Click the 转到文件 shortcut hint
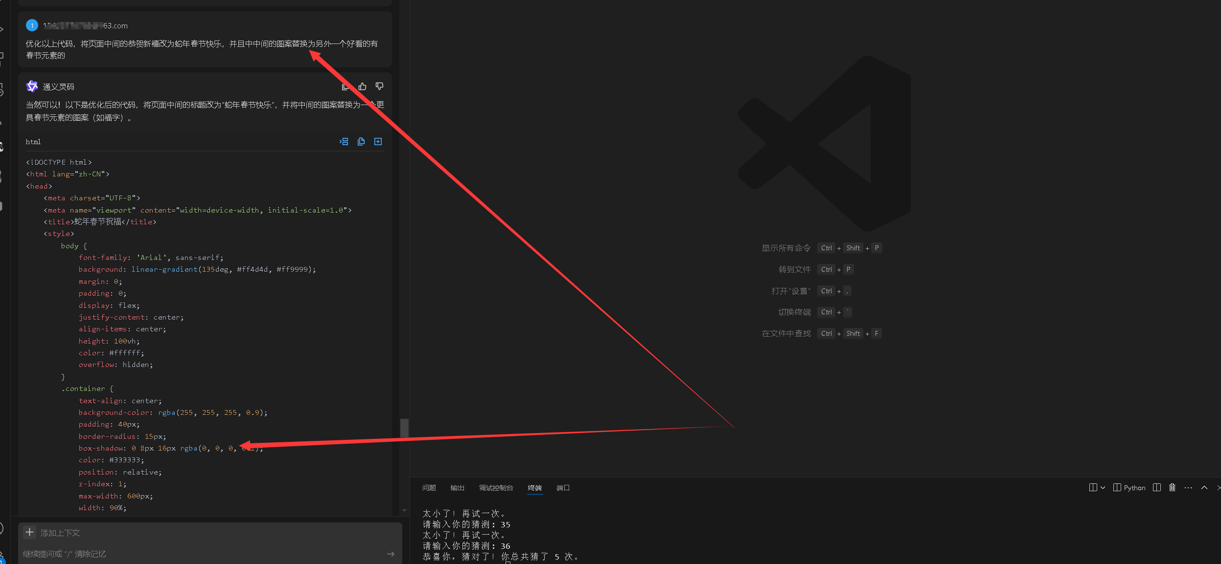Image resolution: width=1221 pixels, height=564 pixels. coord(816,269)
